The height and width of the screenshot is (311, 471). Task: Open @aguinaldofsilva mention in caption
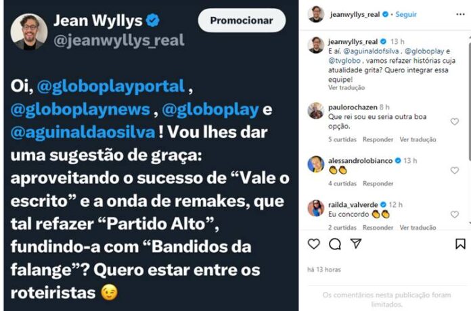[371, 51]
